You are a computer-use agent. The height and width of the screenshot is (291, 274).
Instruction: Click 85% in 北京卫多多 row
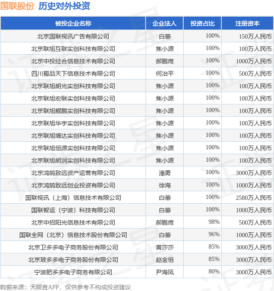point(214,246)
